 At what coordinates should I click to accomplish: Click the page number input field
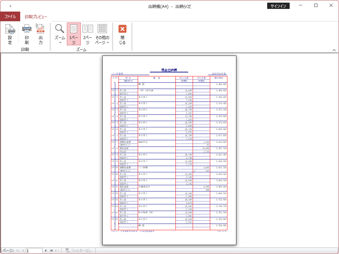[34, 251]
